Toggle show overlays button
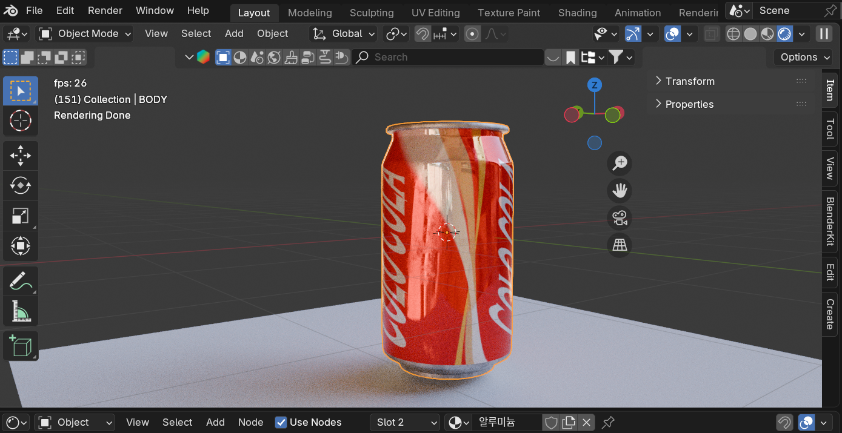 [x=672, y=34]
